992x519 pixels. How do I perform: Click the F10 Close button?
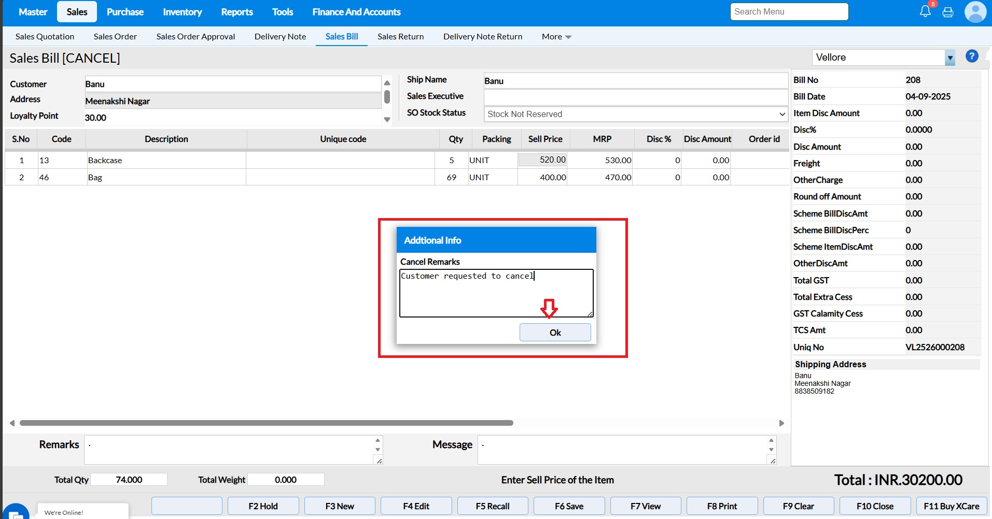875,506
